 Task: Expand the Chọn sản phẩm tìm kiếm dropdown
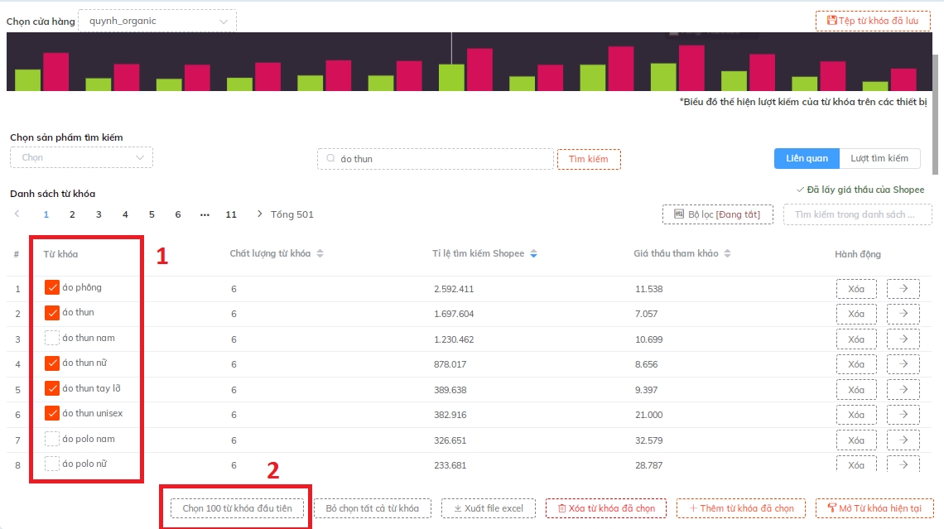coord(81,157)
